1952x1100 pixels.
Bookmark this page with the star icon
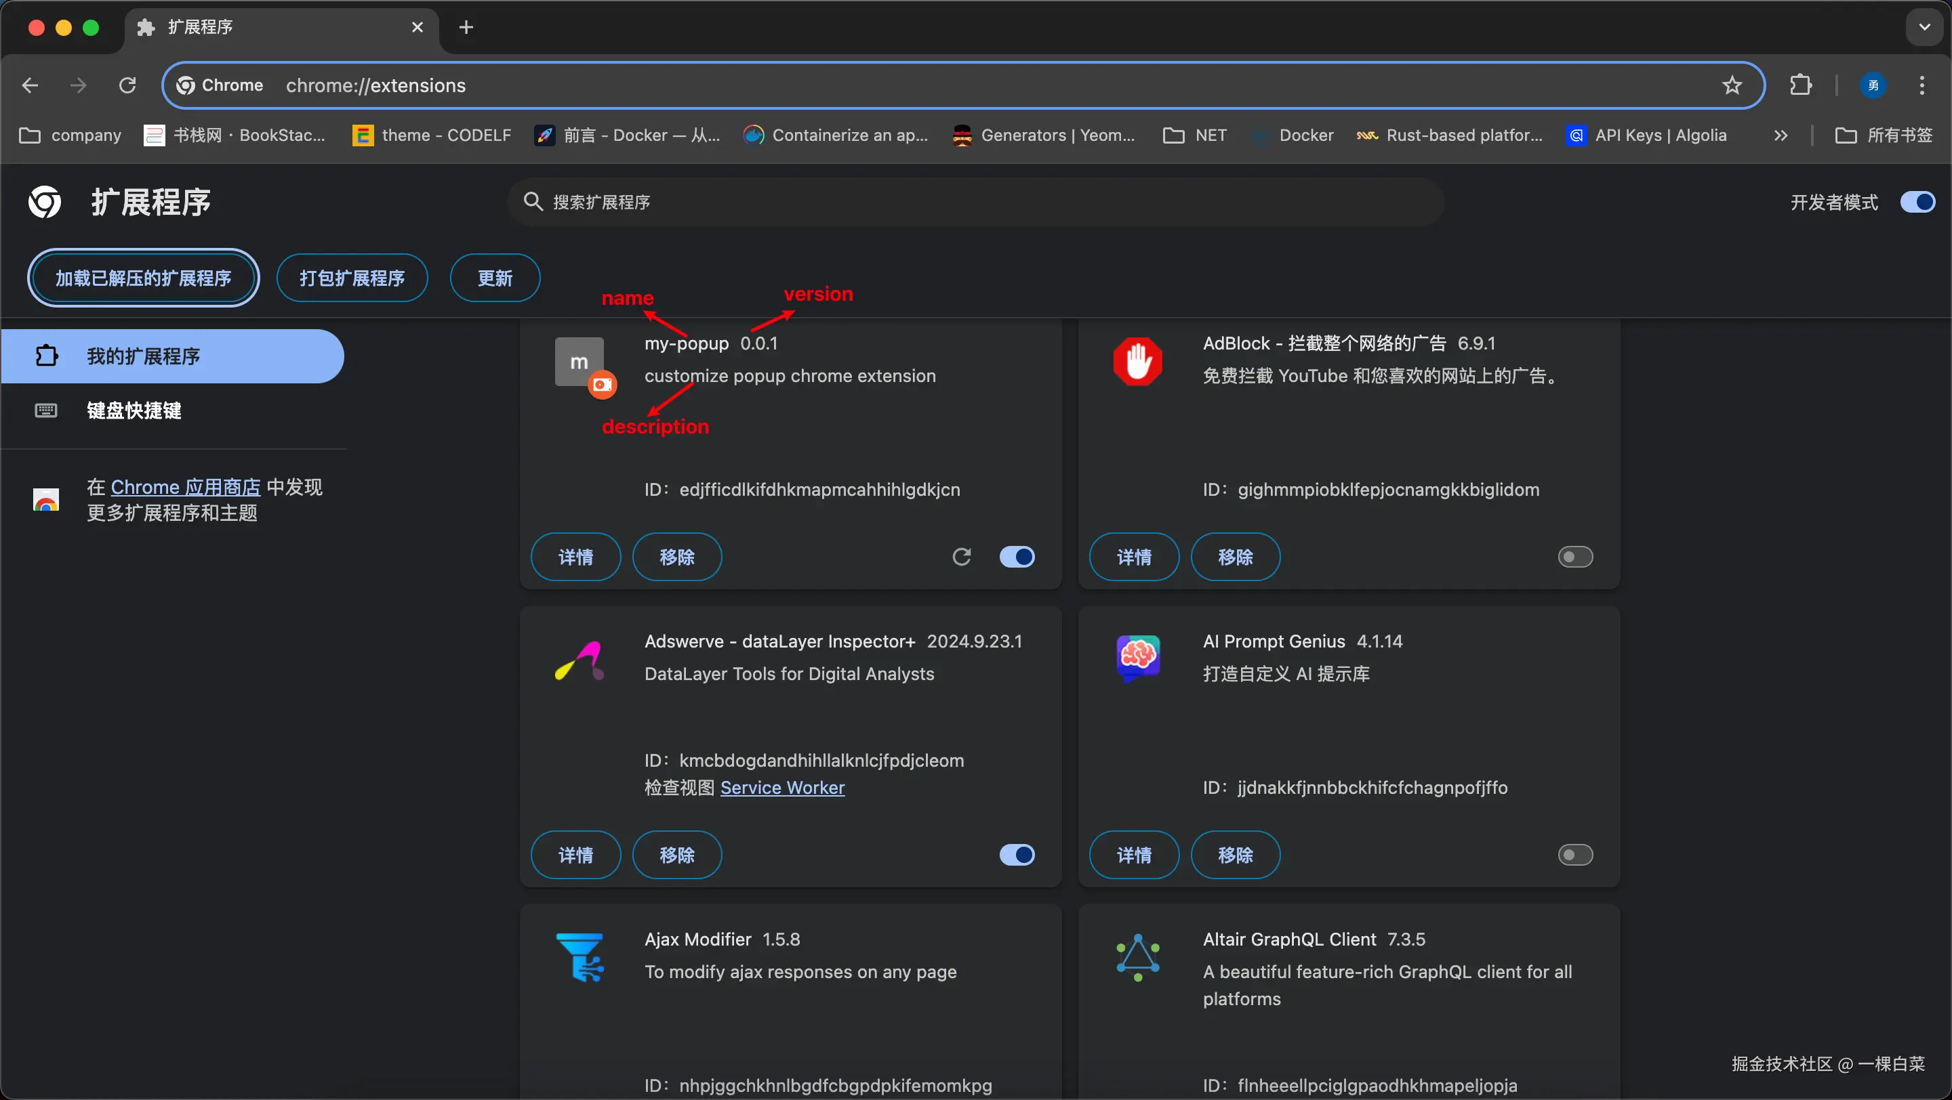click(1732, 85)
